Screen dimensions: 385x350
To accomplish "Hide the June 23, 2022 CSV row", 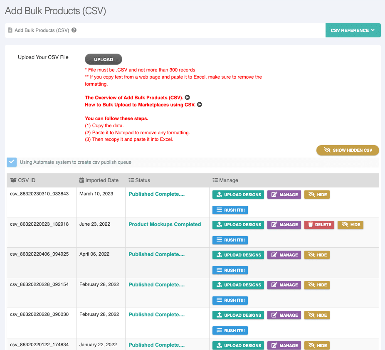I will [350, 225].
